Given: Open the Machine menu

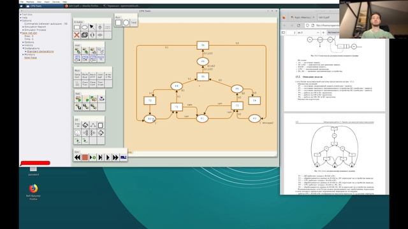Looking at the screenshot, I should pos(30,1).
